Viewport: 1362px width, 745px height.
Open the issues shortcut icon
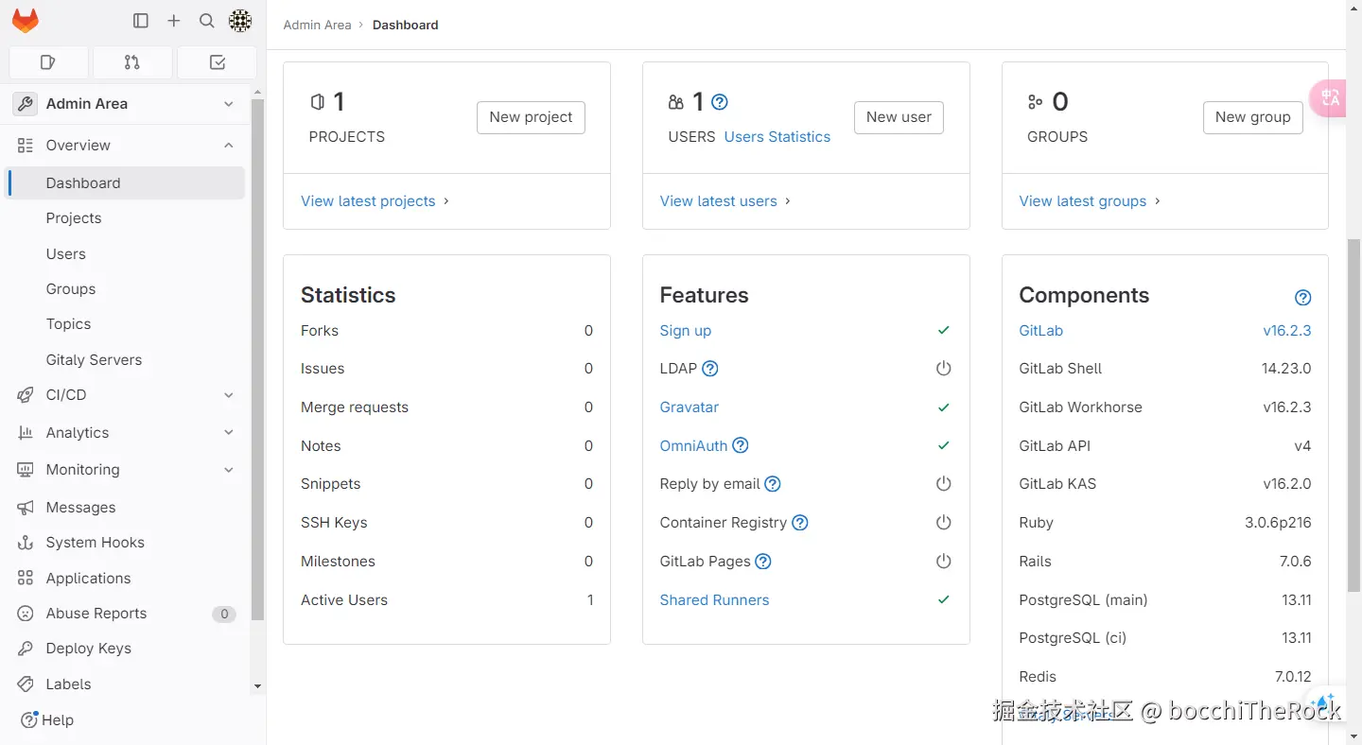[x=48, y=62]
